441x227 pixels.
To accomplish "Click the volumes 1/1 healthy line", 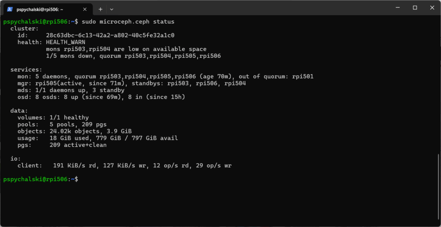I will [53, 117].
